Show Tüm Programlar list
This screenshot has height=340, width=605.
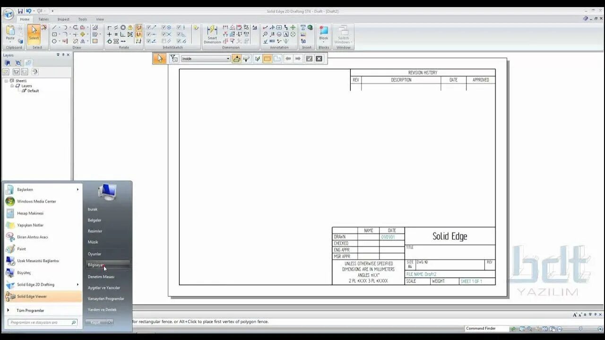click(x=30, y=310)
